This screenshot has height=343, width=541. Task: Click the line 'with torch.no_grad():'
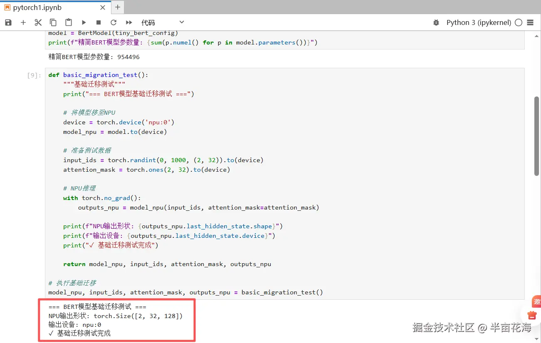click(102, 198)
